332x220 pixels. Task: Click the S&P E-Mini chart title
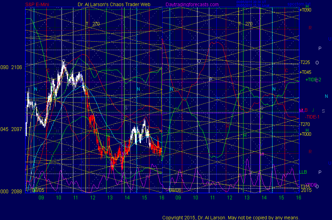coord(37,4)
